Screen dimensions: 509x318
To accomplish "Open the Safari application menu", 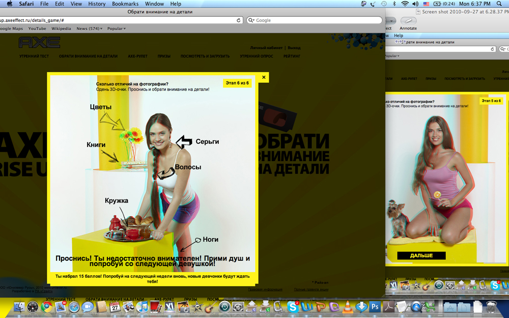I will [26, 4].
